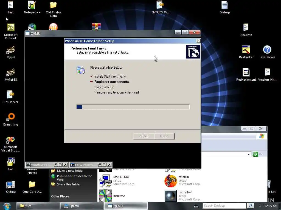Close the Windows XP Home Edition Setup dialog
The width and height of the screenshot is (281, 210).
[x=198, y=41]
